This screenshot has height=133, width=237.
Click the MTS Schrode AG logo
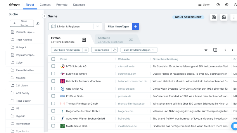point(63,66)
